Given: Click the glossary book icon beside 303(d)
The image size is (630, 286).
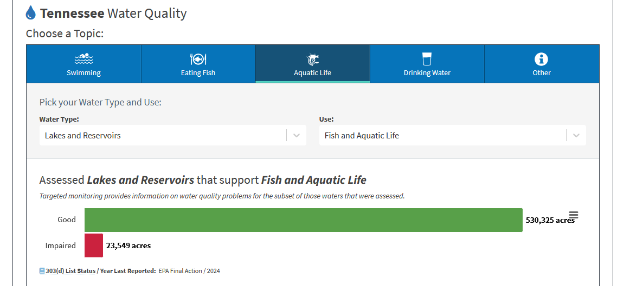Looking at the screenshot, I should tap(42, 271).
